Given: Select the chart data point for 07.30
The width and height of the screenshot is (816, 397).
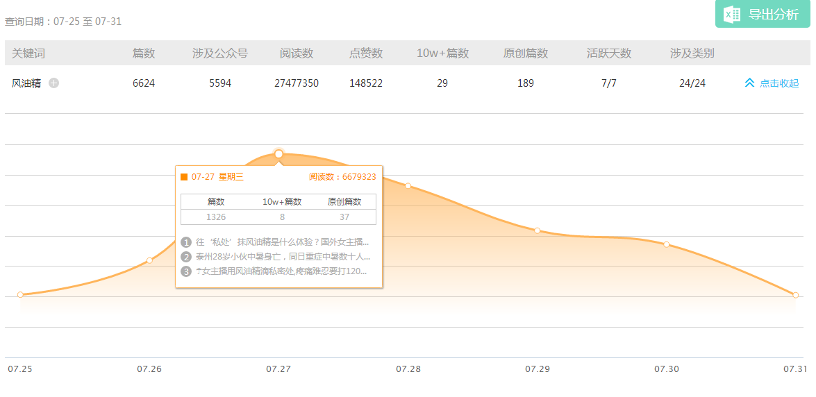Looking at the screenshot, I should pos(667,244).
